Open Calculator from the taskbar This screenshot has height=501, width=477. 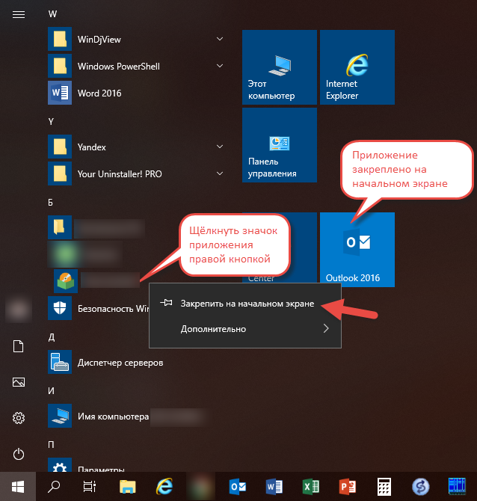[384, 487]
